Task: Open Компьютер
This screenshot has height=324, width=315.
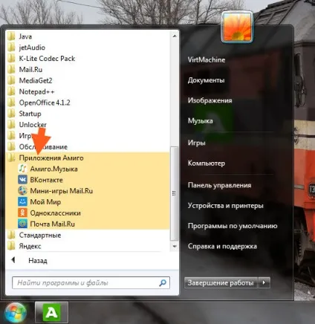Action: point(207,163)
